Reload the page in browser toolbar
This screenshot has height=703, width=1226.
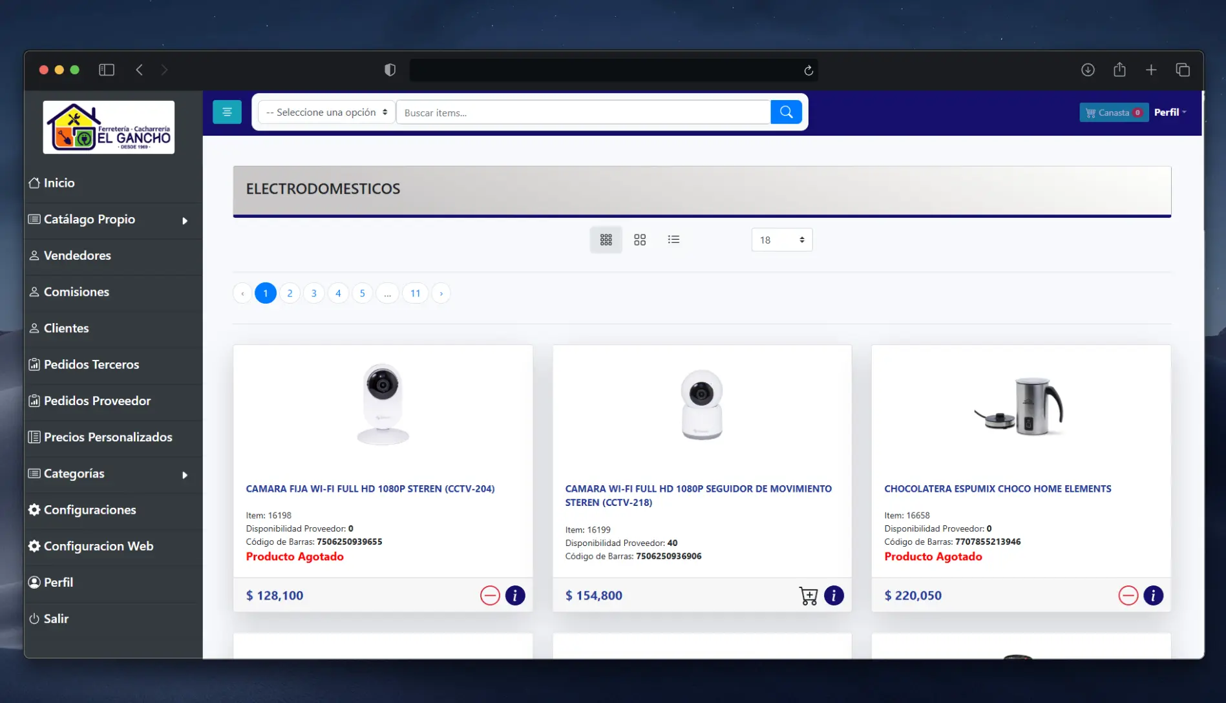click(809, 70)
